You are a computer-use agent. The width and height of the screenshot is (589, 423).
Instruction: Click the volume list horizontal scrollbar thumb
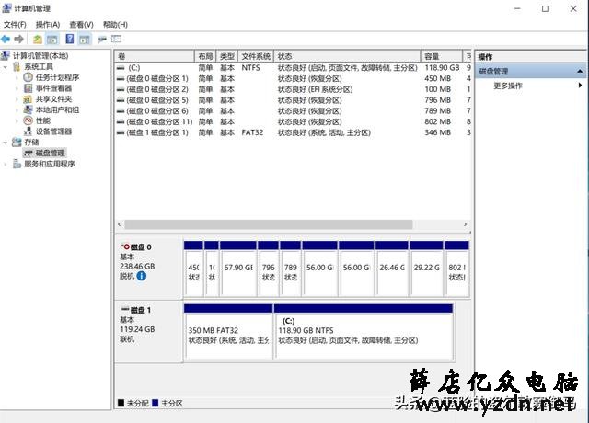click(269, 224)
